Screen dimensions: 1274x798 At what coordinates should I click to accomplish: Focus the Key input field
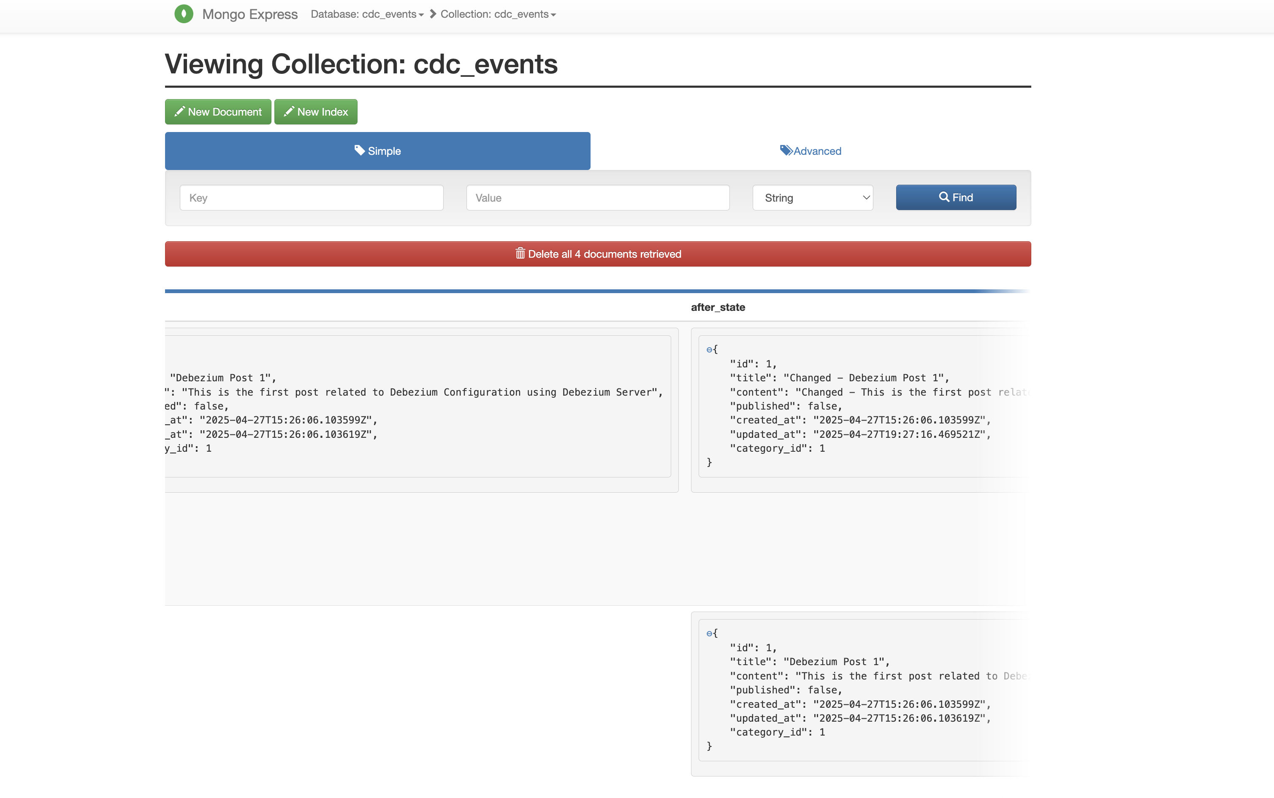pos(312,198)
